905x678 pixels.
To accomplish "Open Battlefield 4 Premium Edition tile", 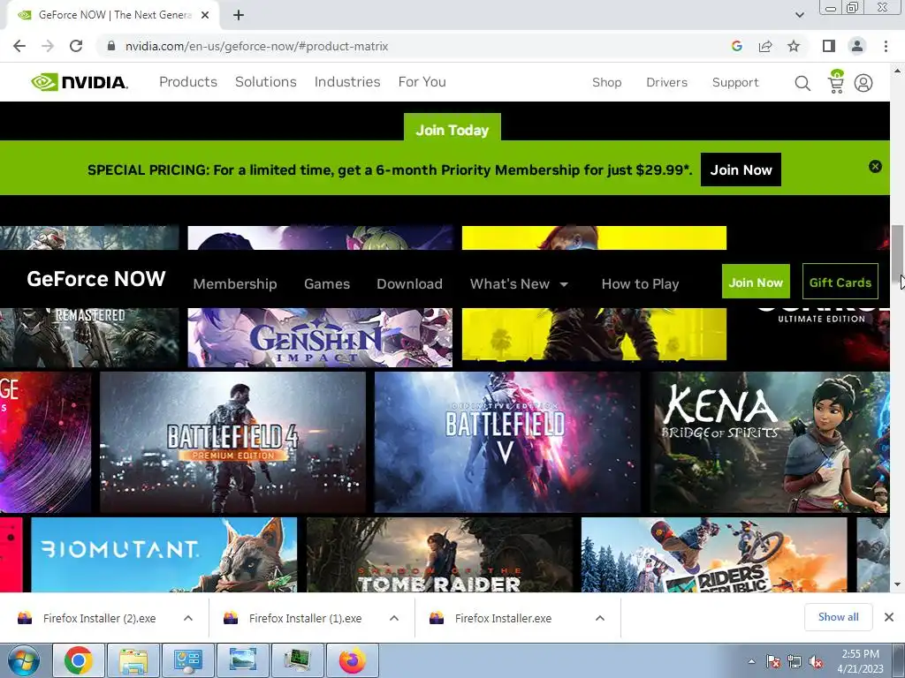I will point(232,442).
